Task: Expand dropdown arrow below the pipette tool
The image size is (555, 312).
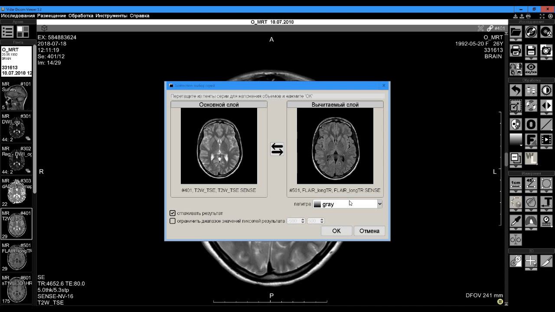Action: (516, 229)
